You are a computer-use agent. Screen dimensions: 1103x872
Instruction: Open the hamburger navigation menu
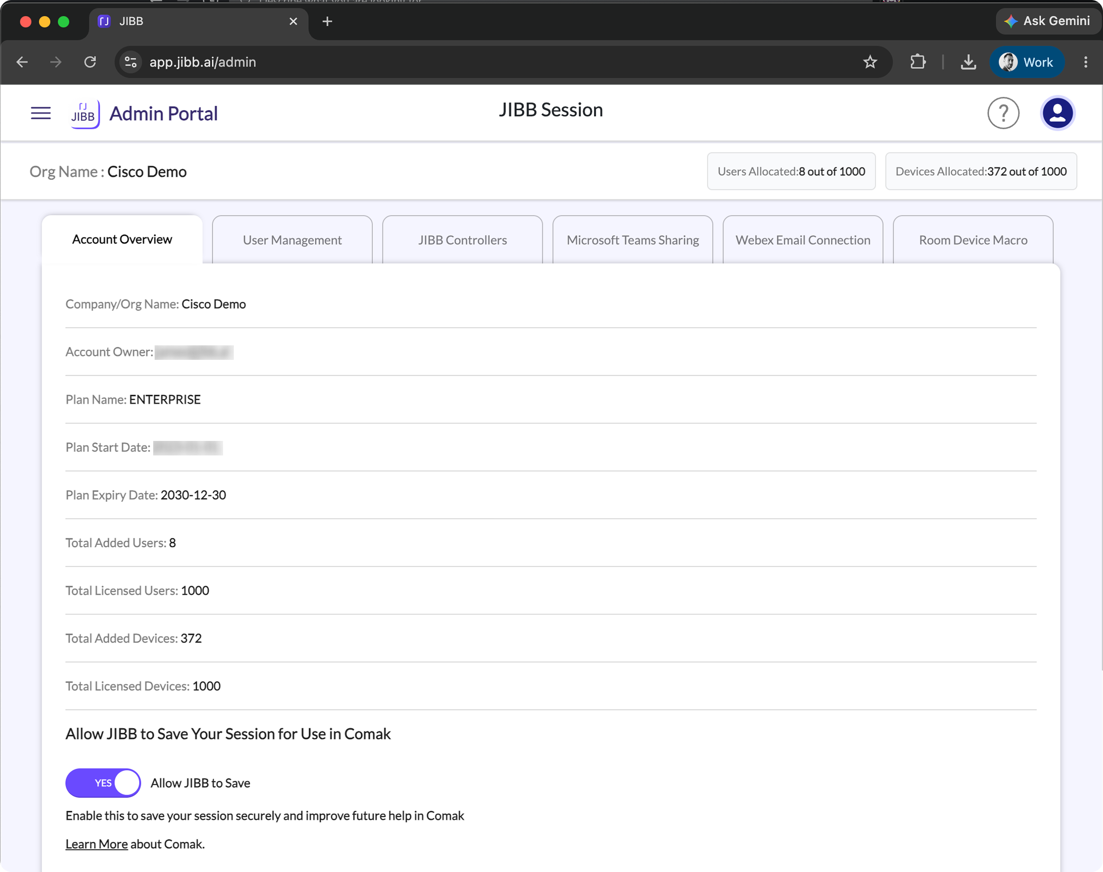coord(41,113)
